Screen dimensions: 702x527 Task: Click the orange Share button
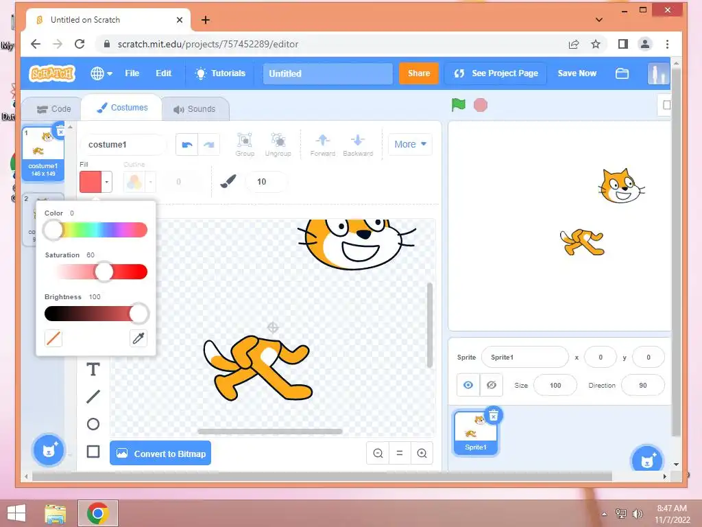click(x=419, y=73)
